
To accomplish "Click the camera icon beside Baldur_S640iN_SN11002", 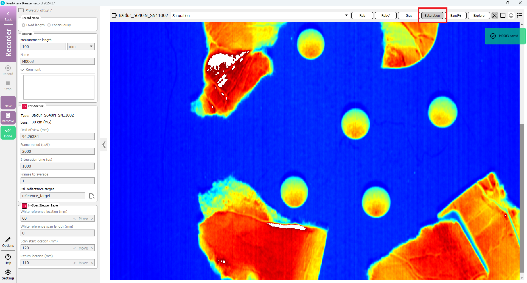I will [114, 15].
